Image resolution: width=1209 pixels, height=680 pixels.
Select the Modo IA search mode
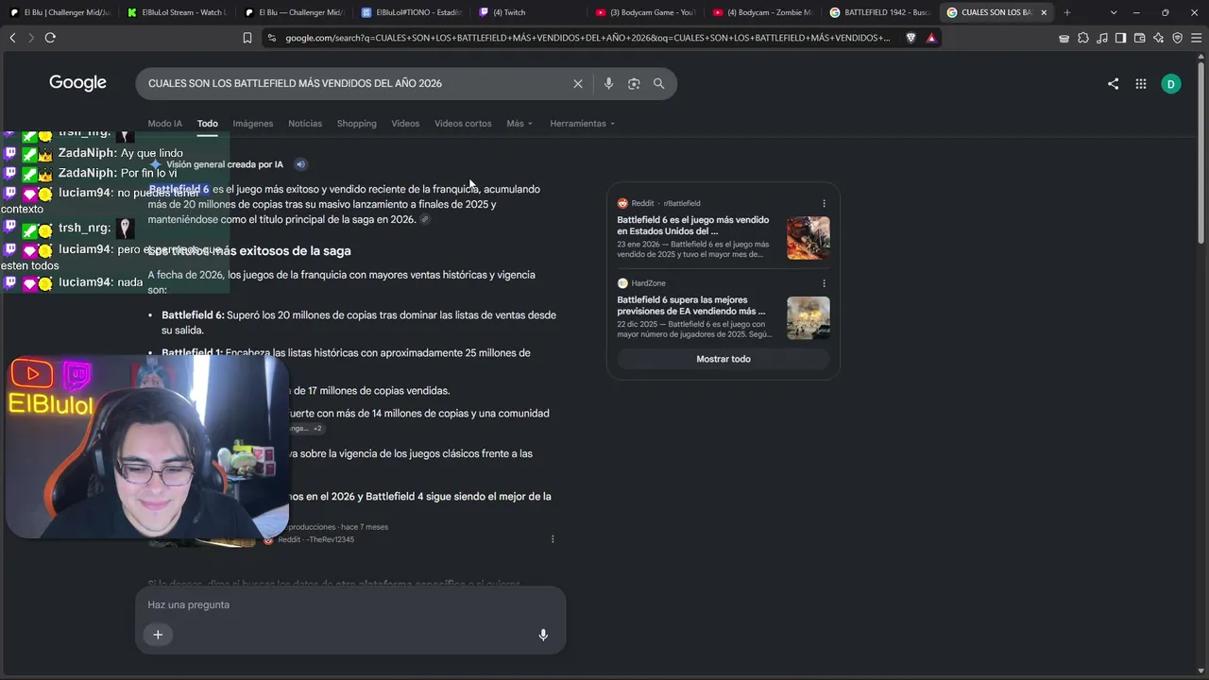(164, 124)
